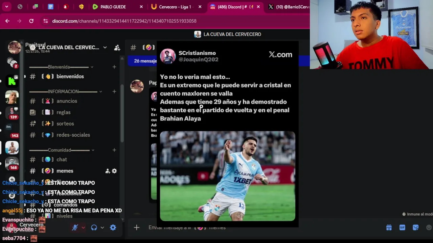Collapse the INFORMACION category
433x243 pixels.
pyautogui.click(x=66, y=91)
